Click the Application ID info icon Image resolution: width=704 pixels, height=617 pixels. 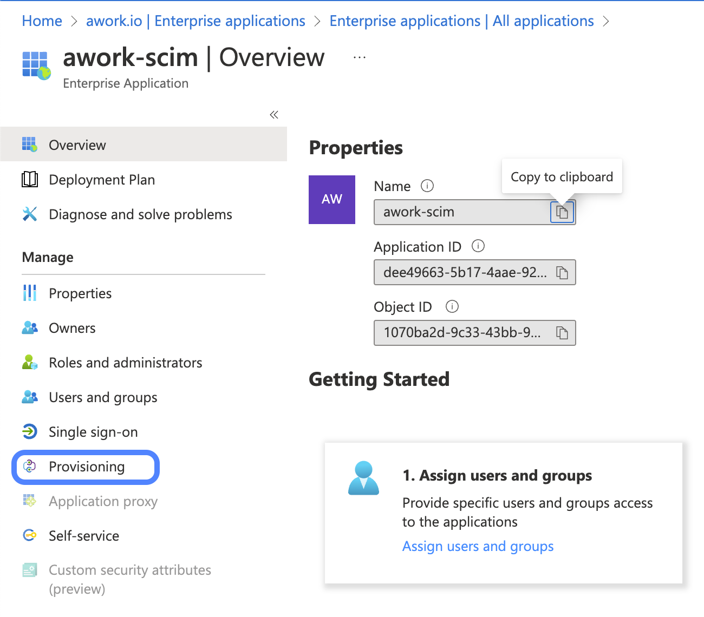(x=478, y=246)
